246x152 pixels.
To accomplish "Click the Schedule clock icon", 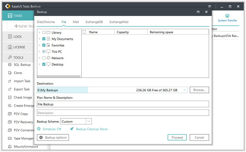I will (39, 129).
